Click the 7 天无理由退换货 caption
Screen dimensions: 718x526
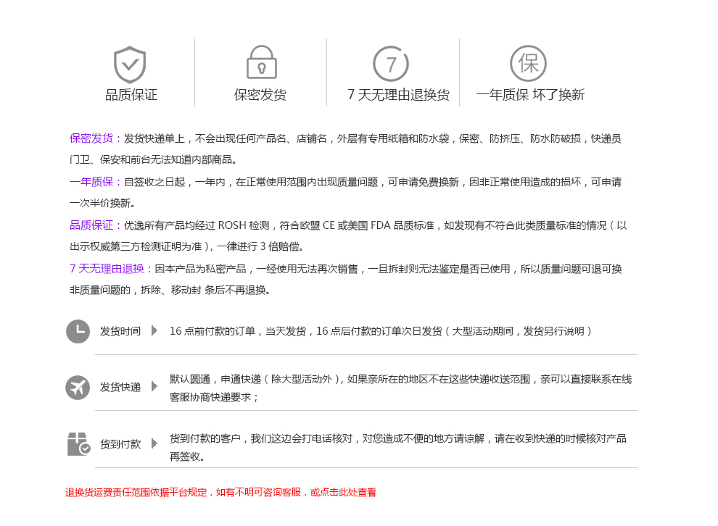tap(398, 95)
